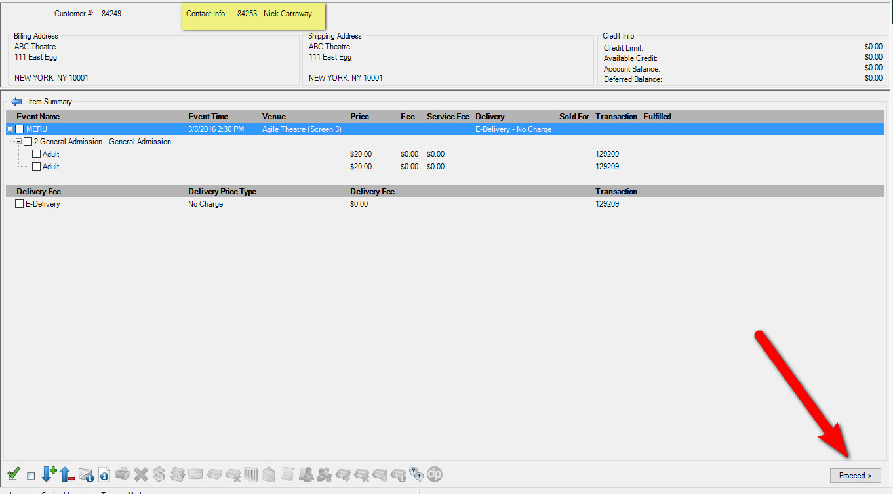Click E-Delivery - No Charge in MERU row
Image resolution: width=893 pixels, height=494 pixels.
[x=513, y=129]
